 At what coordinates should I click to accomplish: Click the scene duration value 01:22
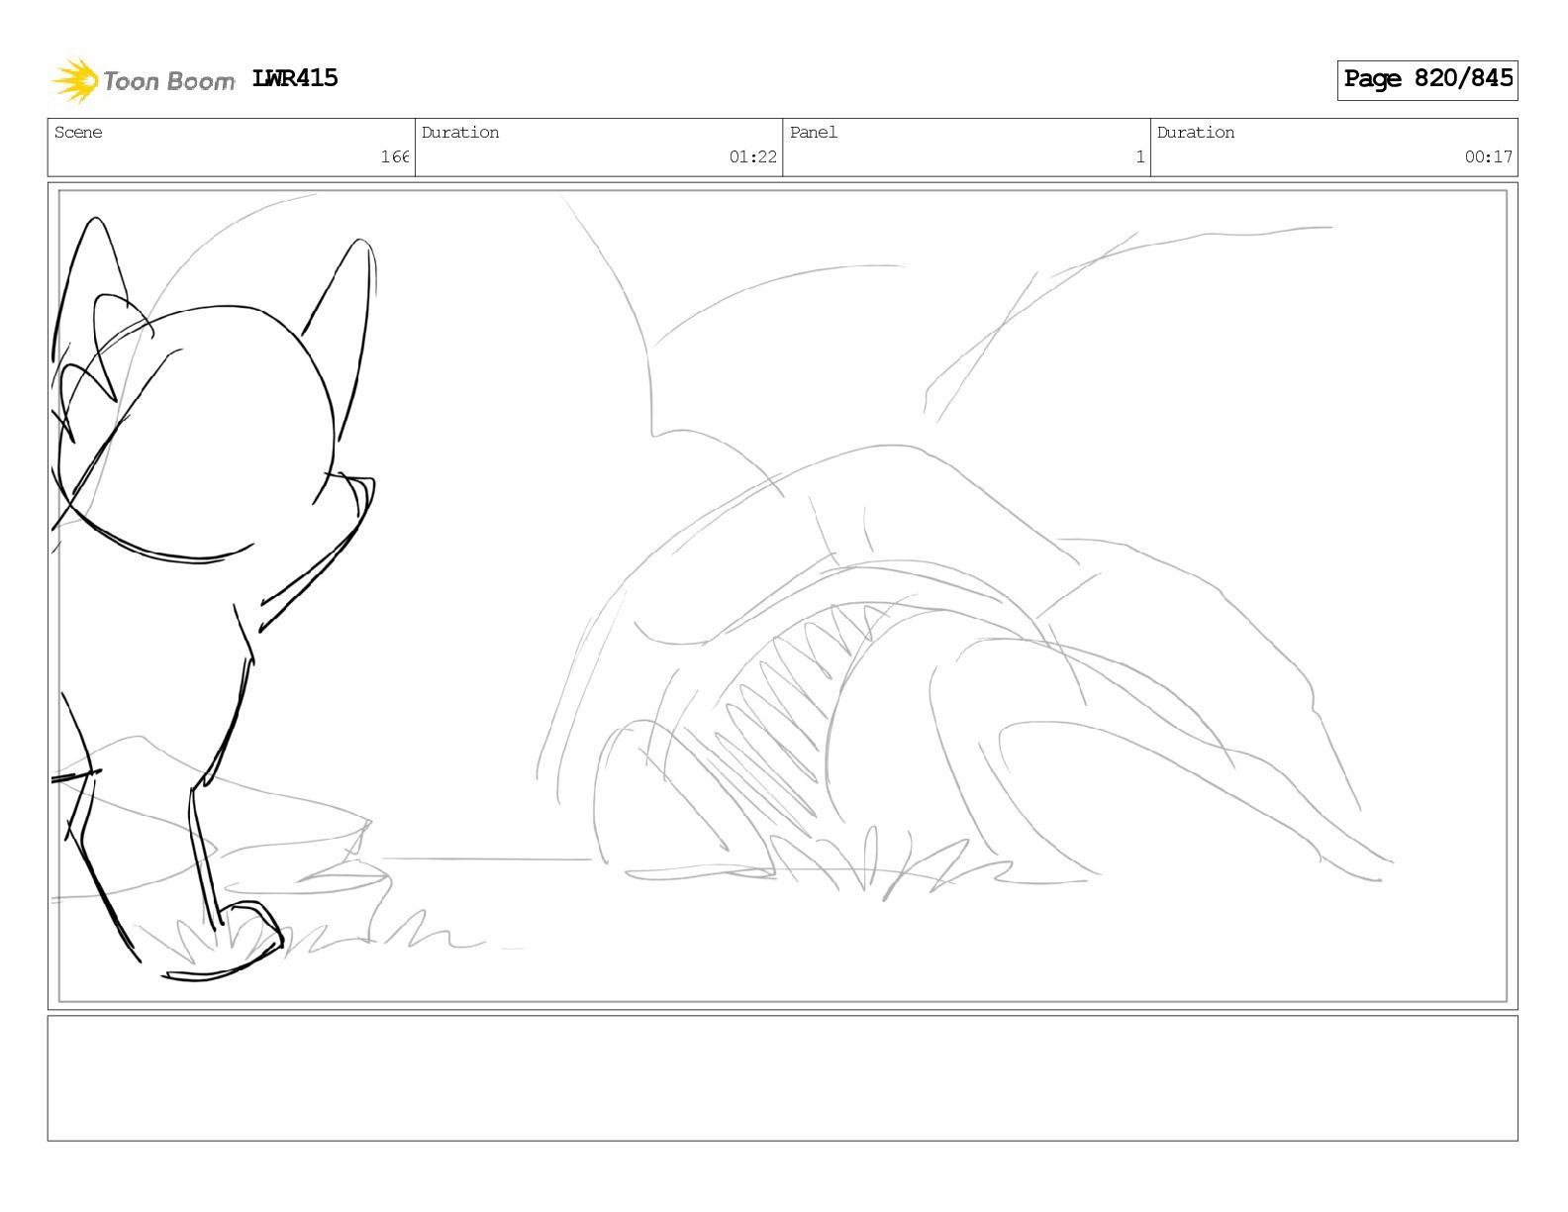(x=753, y=156)
